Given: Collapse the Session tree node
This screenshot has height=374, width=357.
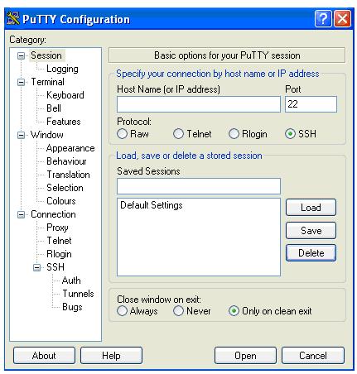Looking at the screenshot, I should [21, 55].
